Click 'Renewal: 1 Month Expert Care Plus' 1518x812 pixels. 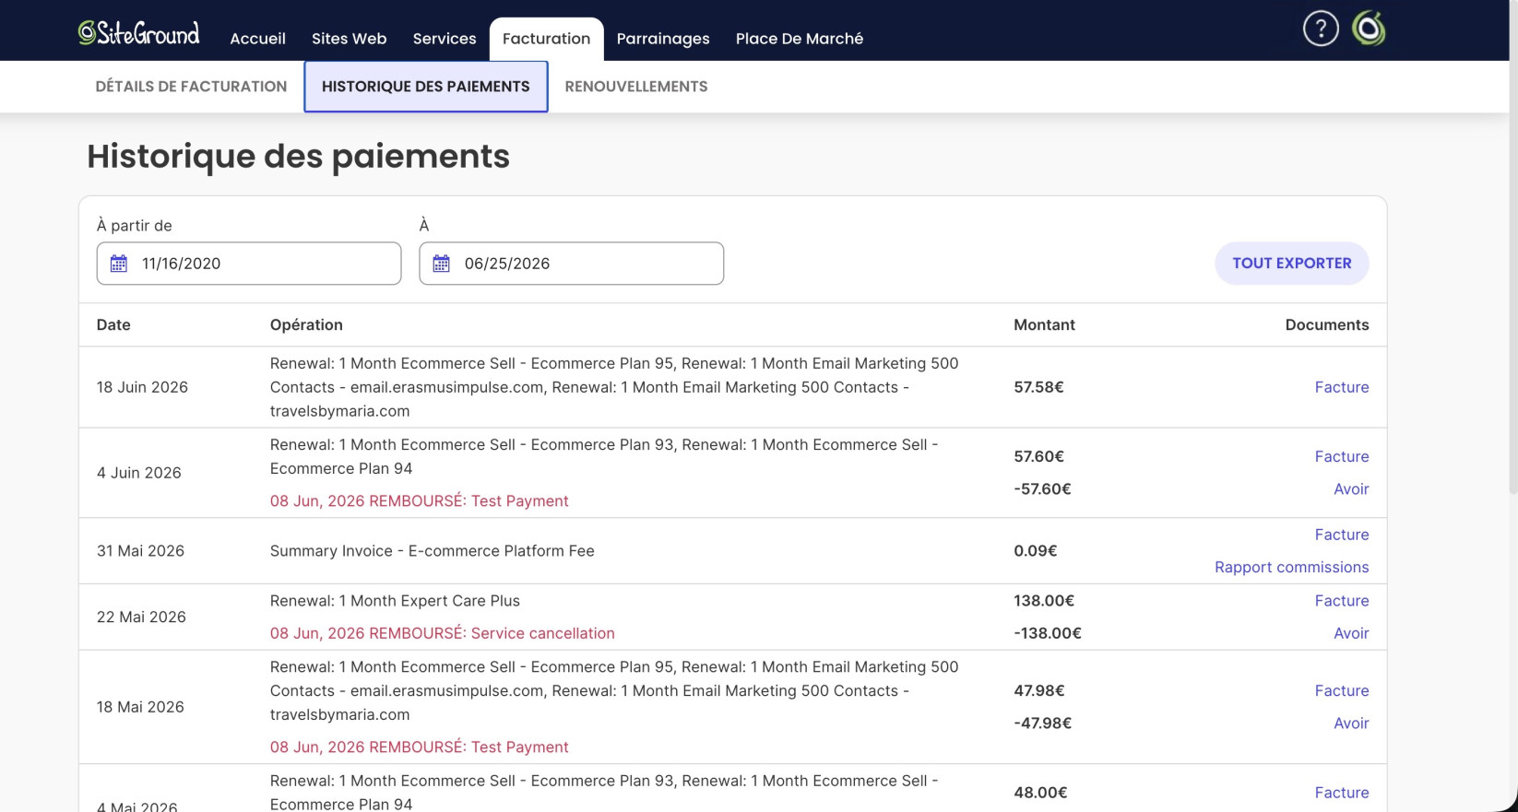click(395, 601)
